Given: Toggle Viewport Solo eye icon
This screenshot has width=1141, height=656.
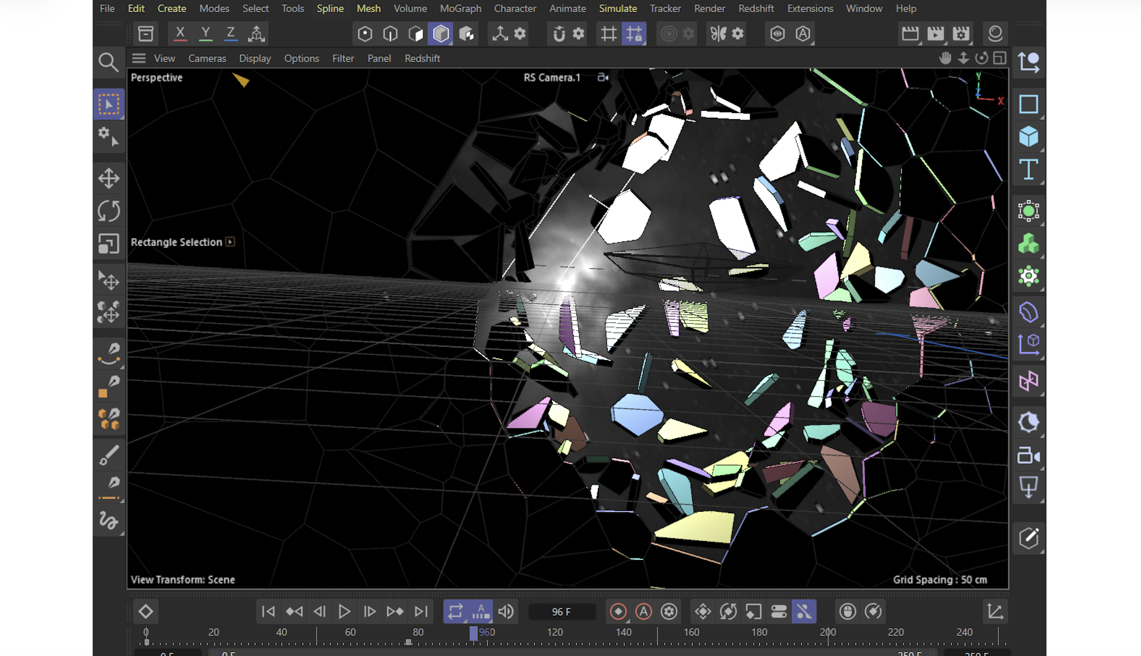Looking at the screenshot, I should (777, 33).
